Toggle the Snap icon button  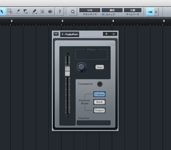coord(103,14)
